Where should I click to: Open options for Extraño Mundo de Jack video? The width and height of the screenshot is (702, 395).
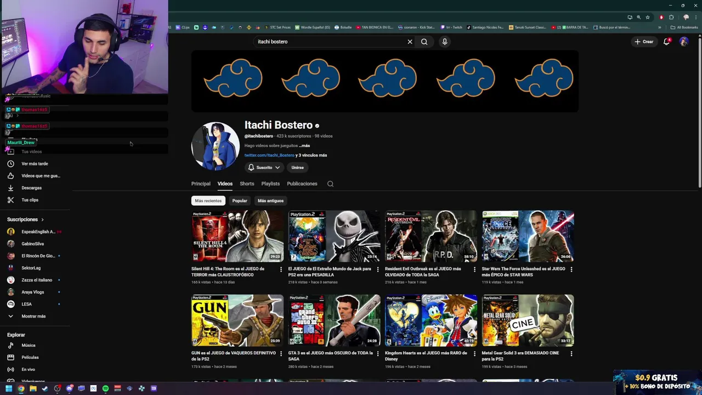tap(377, 269)
